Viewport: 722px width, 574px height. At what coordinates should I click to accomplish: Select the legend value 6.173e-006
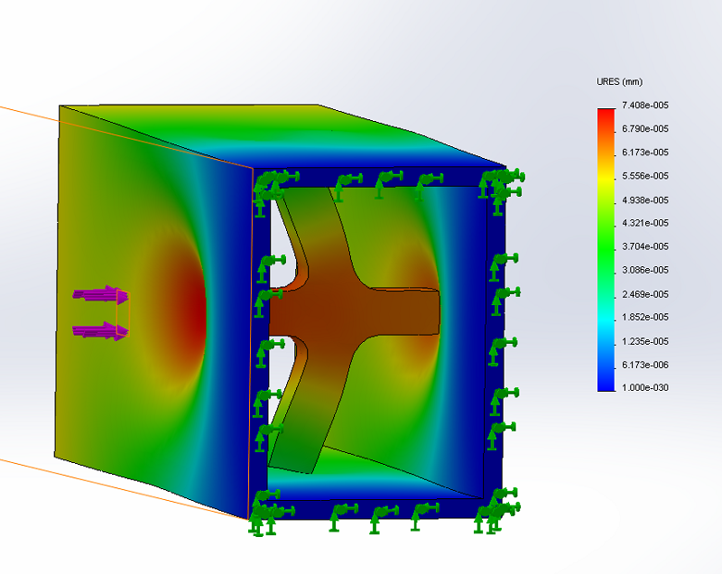644,365
